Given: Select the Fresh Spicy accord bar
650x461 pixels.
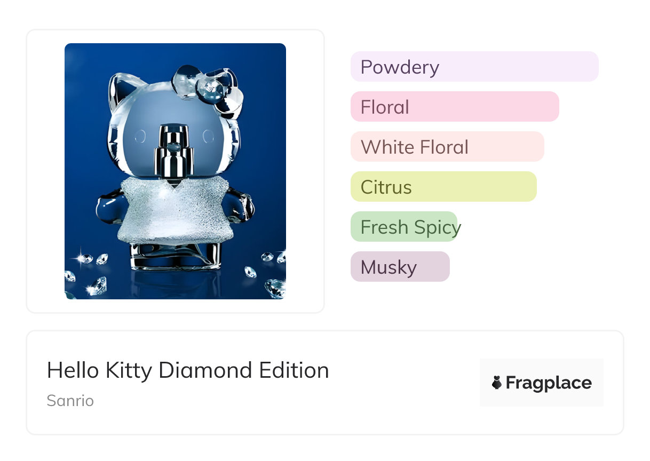Looking at the screenshot, I should click(404, 227).
